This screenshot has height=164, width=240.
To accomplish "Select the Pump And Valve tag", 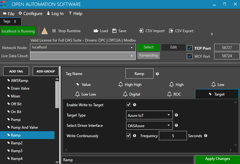I will pyautogui.click(x=24, y=127).
